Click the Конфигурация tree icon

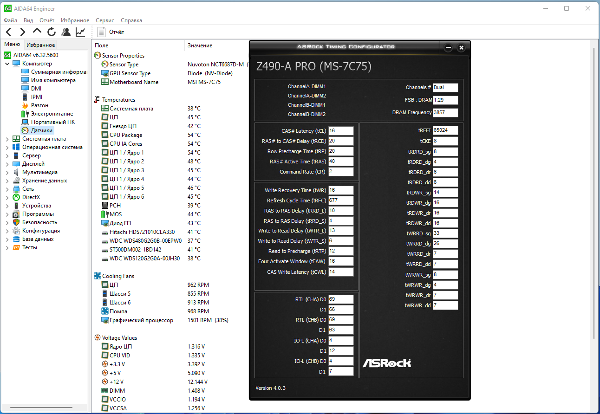pyautogui.click(x=16, y=231)
